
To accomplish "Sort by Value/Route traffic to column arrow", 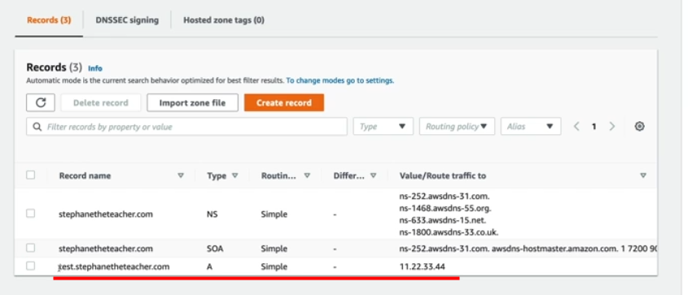I will pos(643,176).
